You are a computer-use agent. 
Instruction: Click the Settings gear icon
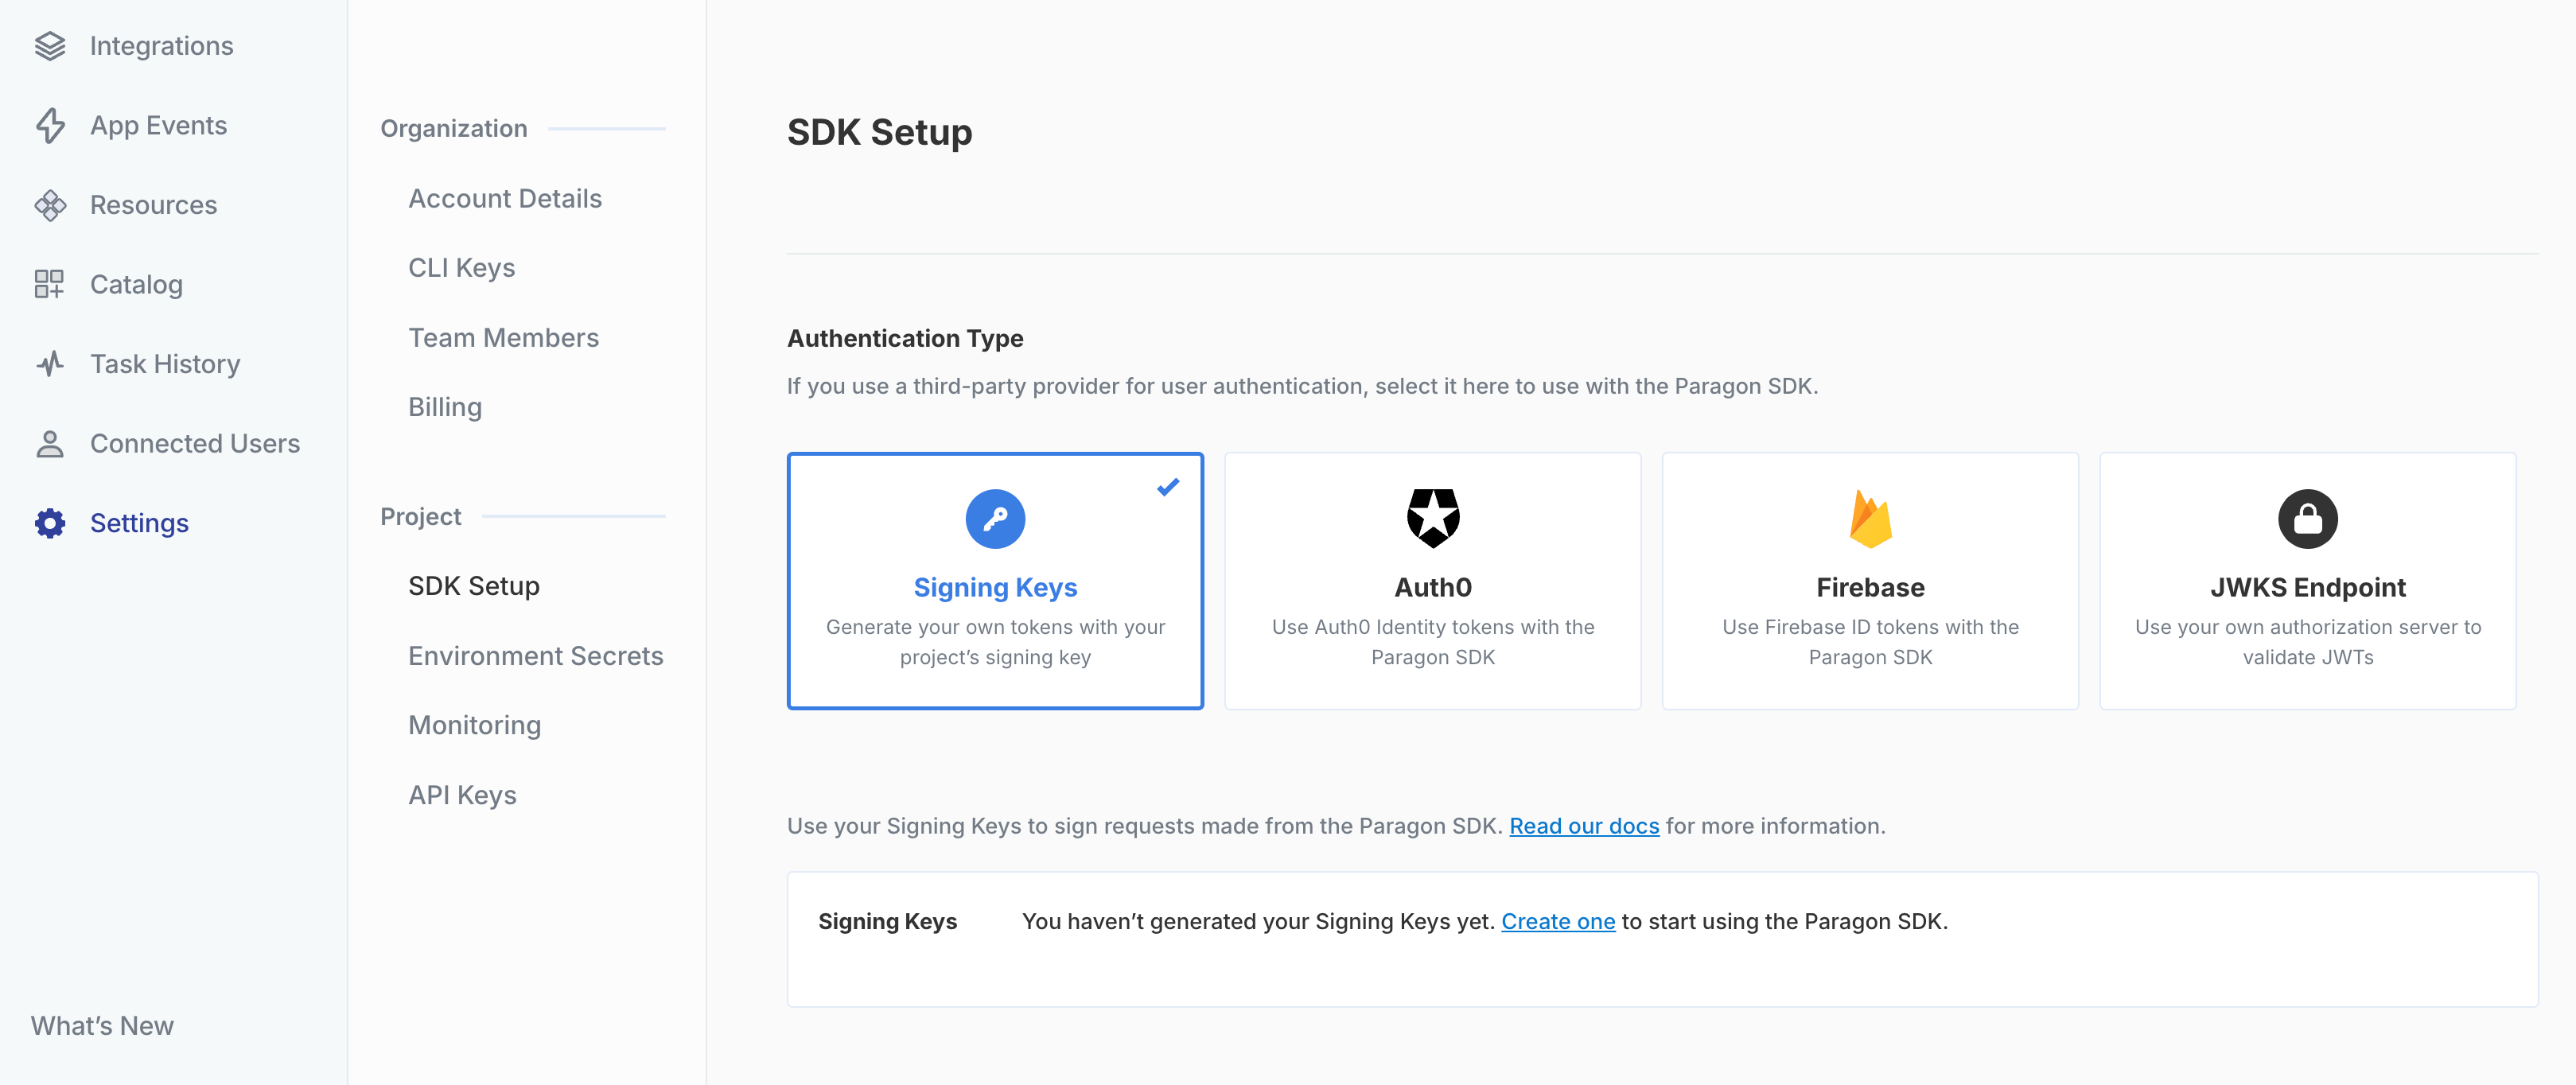pos(49,523)
